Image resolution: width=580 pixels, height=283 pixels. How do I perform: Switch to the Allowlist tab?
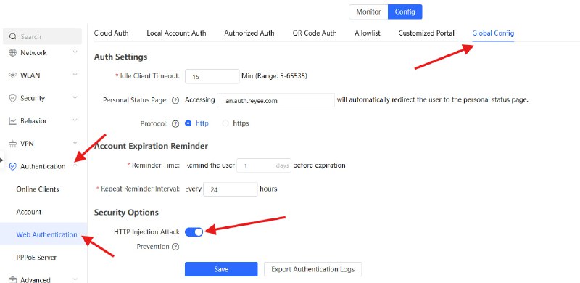368,33
